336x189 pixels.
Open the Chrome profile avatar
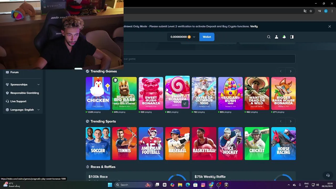click(326, 11)
